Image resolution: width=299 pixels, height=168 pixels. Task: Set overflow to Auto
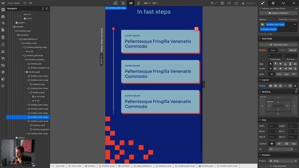tap(294, 144)
